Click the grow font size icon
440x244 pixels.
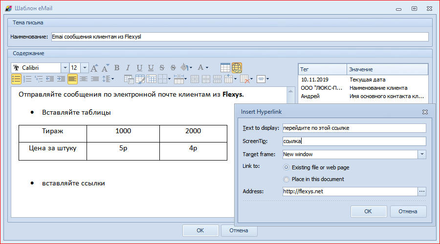(x=94, y=68)
